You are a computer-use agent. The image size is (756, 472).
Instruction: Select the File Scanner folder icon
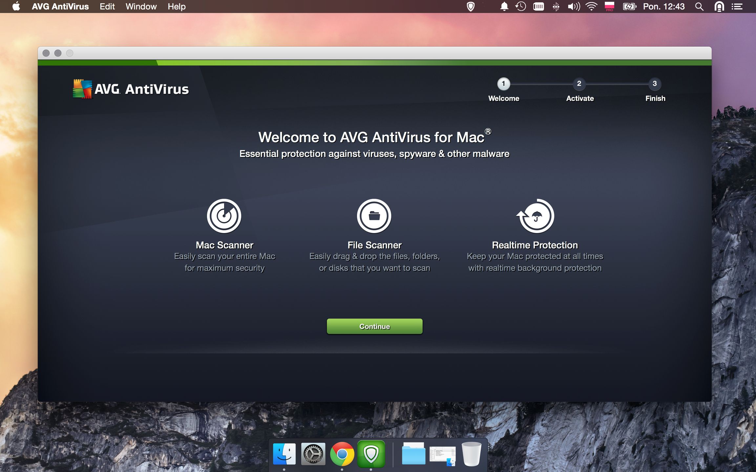pyautogui.click(x=374, y=216)
